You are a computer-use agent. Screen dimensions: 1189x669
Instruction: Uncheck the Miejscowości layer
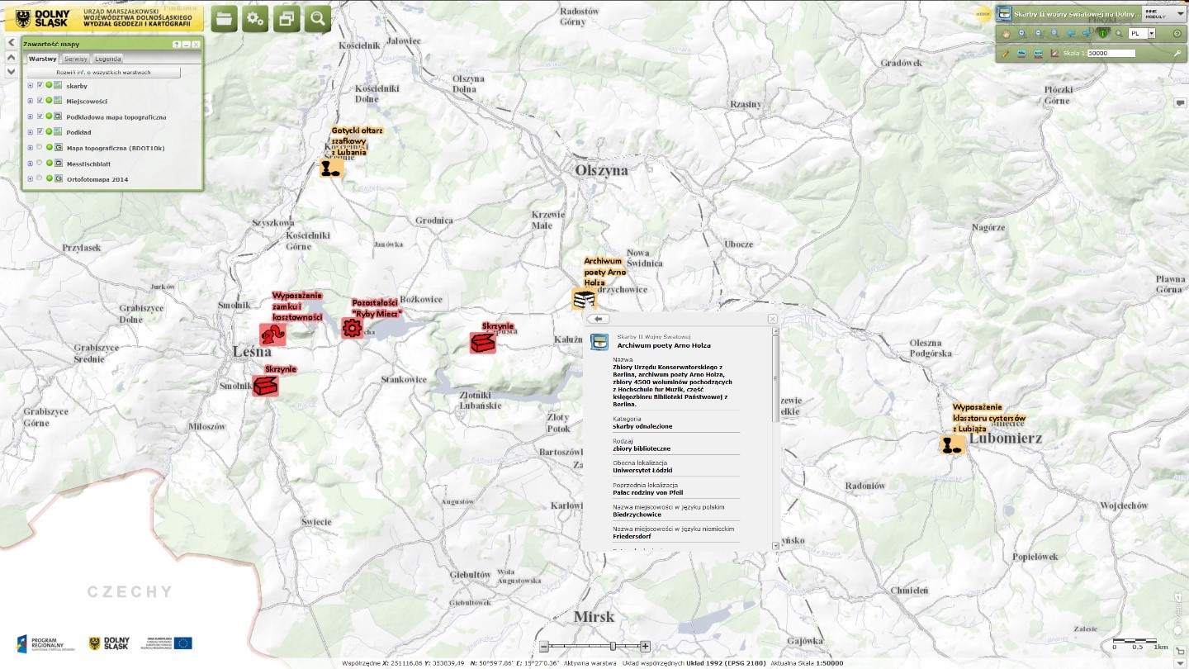coord(39,101)
